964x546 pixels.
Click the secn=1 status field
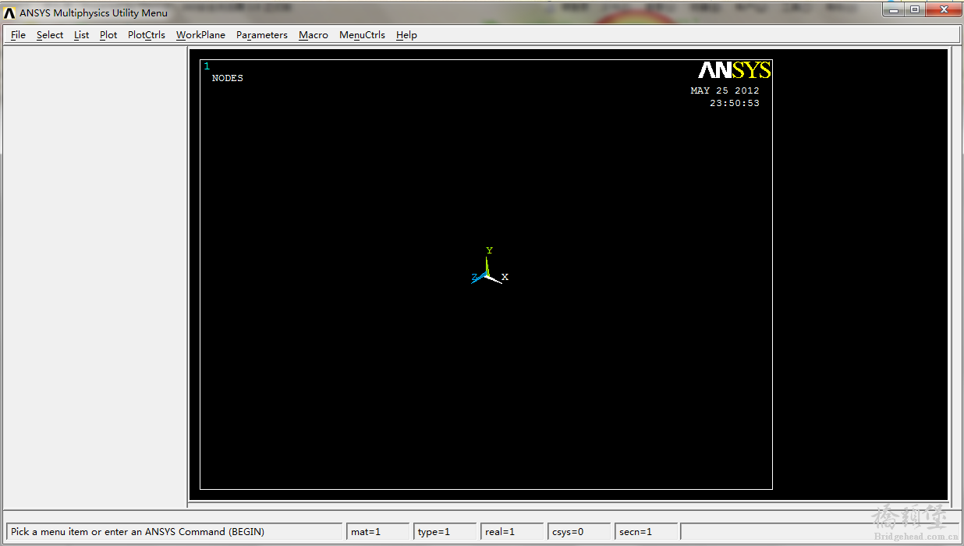click(x=646, y=532)
